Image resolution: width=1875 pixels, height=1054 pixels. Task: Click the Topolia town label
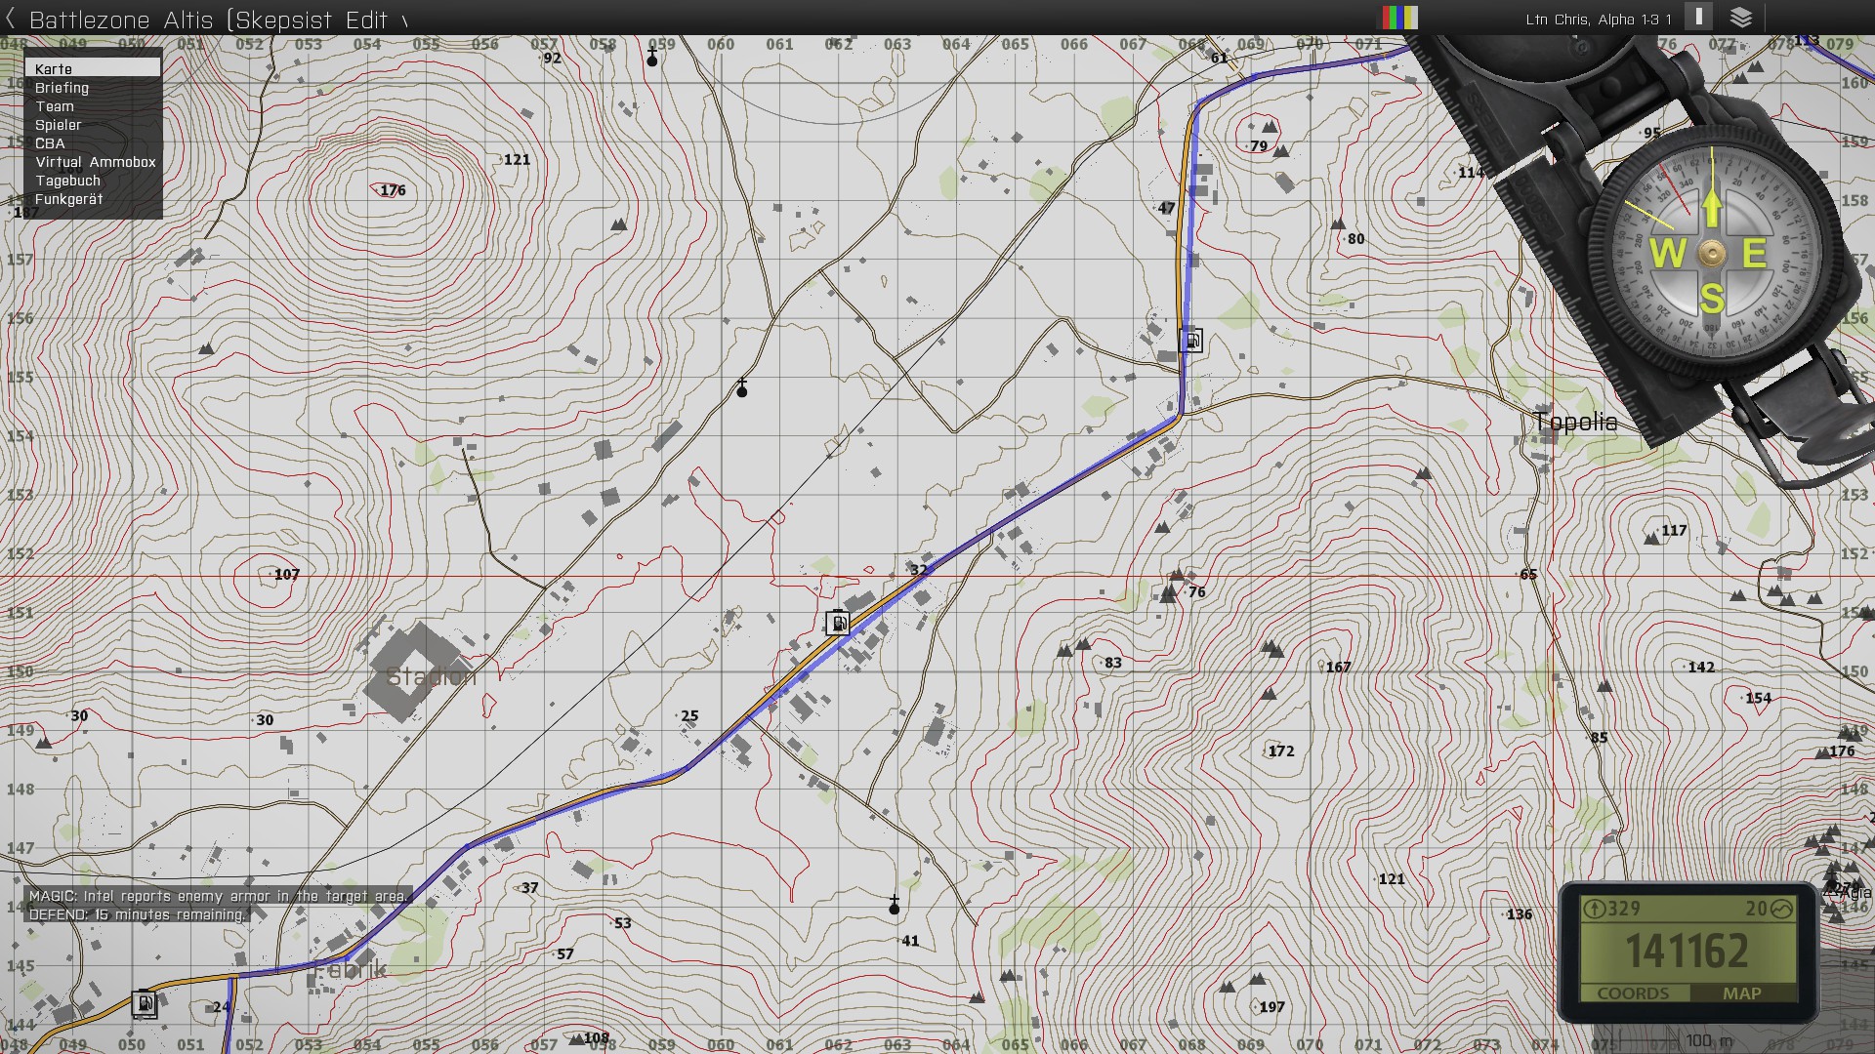coord(1575,422)
